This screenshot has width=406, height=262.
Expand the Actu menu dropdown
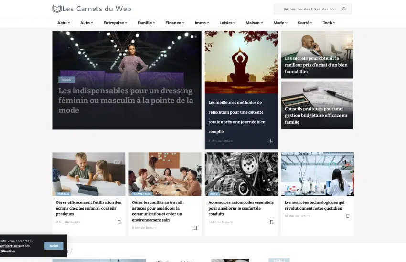point(64,23)
